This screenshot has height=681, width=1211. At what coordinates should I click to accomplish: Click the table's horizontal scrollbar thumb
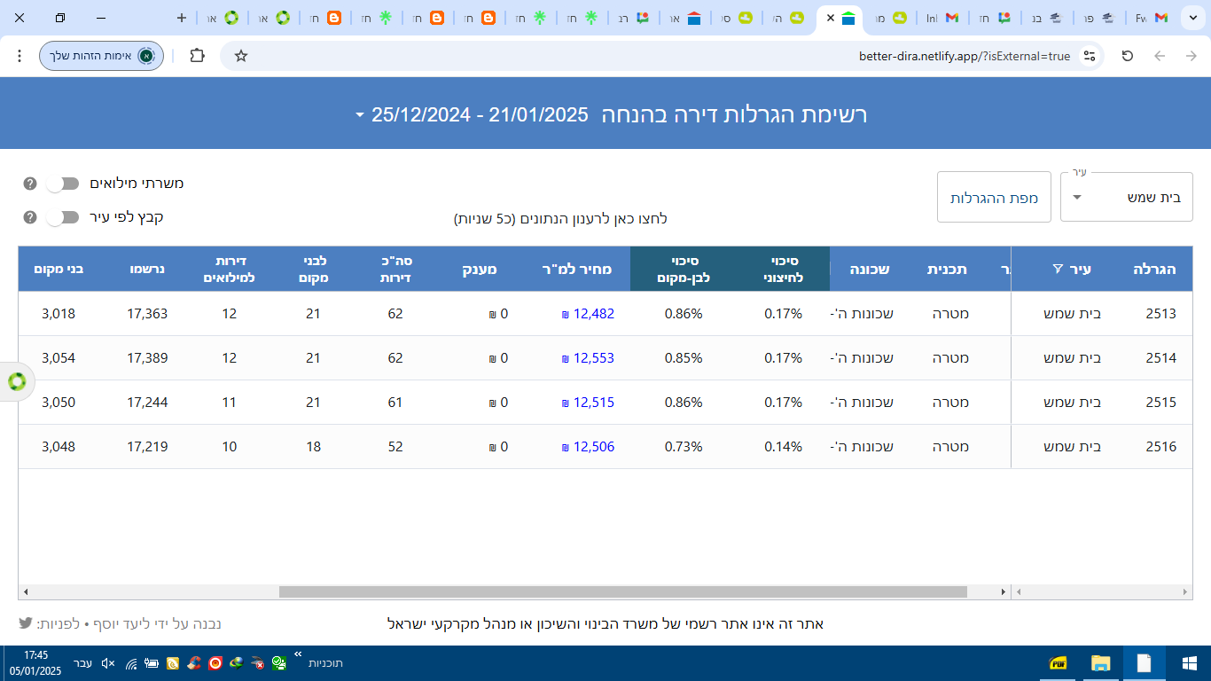point(622,591)
